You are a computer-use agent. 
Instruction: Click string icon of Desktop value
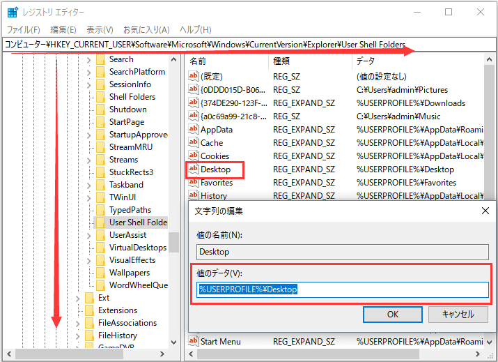[193, 169]
